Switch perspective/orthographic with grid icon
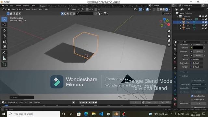This screenshot has height=117, width=208. (169, 45)
